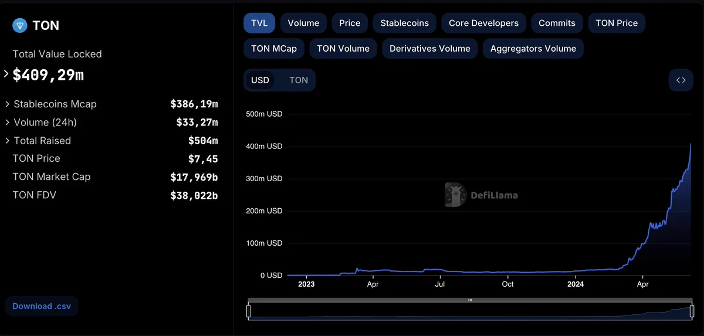Image resolution: width=704 pixels, height=336 pixels.
Task: Click the 2023 x-axis label
Action: click(306, 284)
